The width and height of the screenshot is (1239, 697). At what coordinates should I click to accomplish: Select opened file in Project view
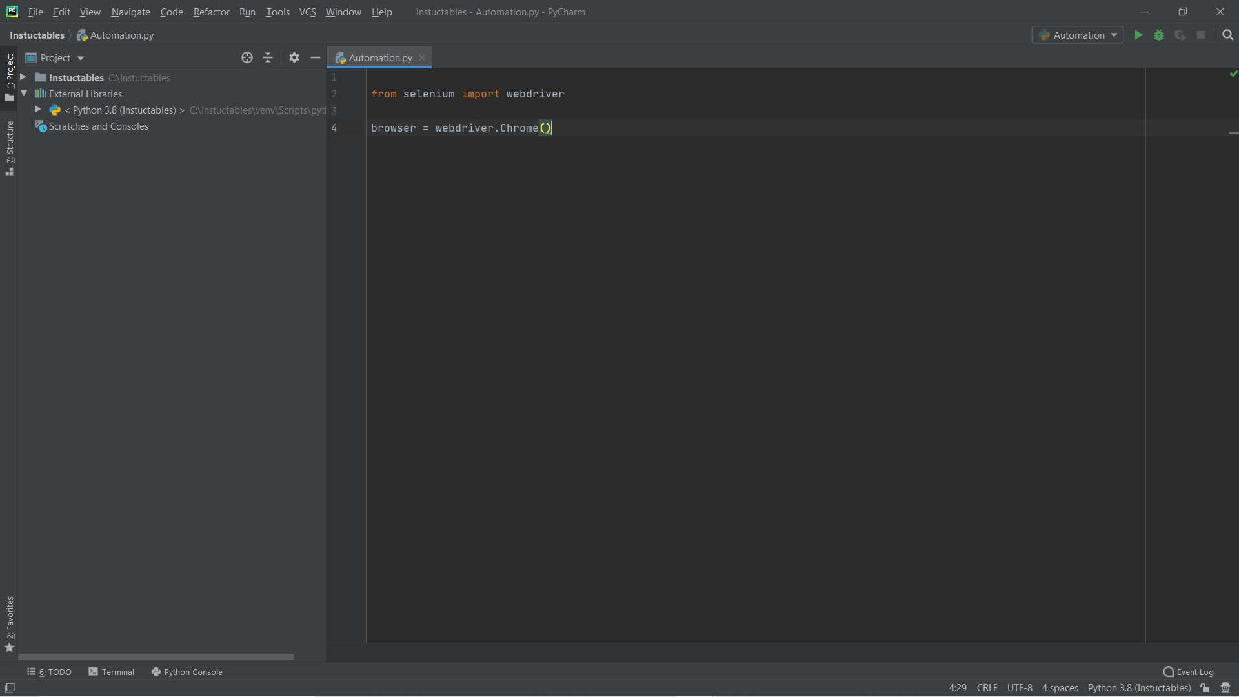(x=247, y=57)
